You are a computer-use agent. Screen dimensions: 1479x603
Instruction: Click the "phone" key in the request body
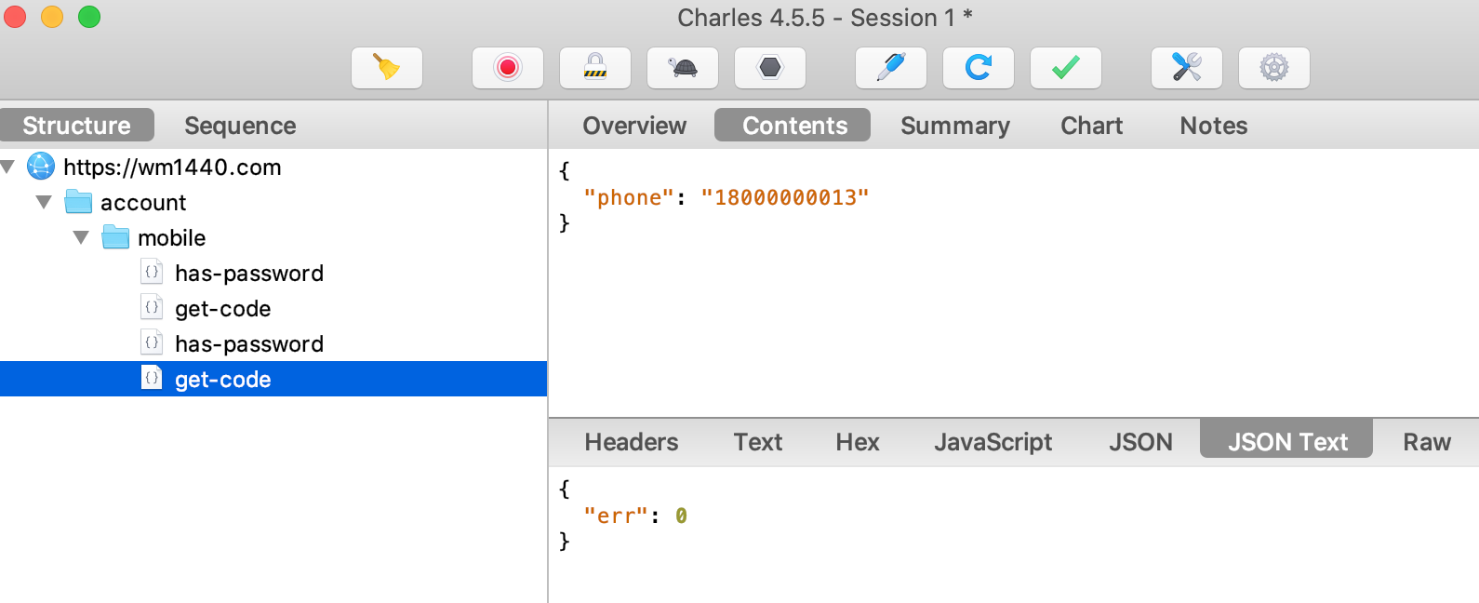click(629, 198)
